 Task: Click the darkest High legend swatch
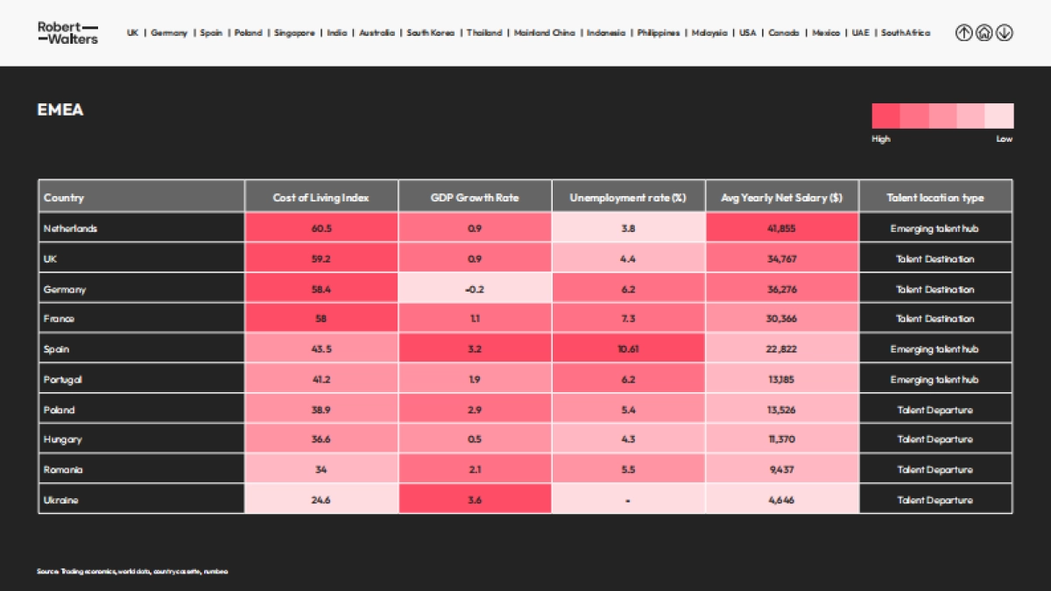click(885, 116)
